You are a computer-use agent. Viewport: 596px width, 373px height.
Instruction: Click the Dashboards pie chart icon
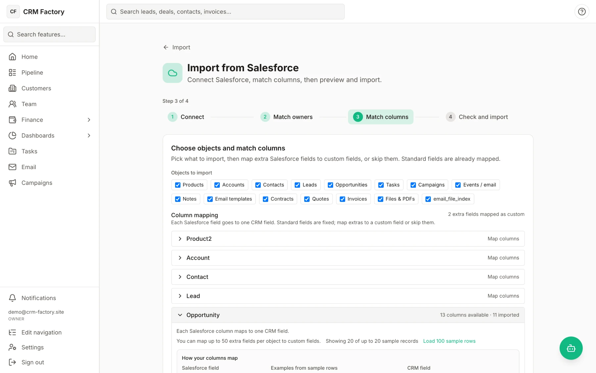point(12,136)
